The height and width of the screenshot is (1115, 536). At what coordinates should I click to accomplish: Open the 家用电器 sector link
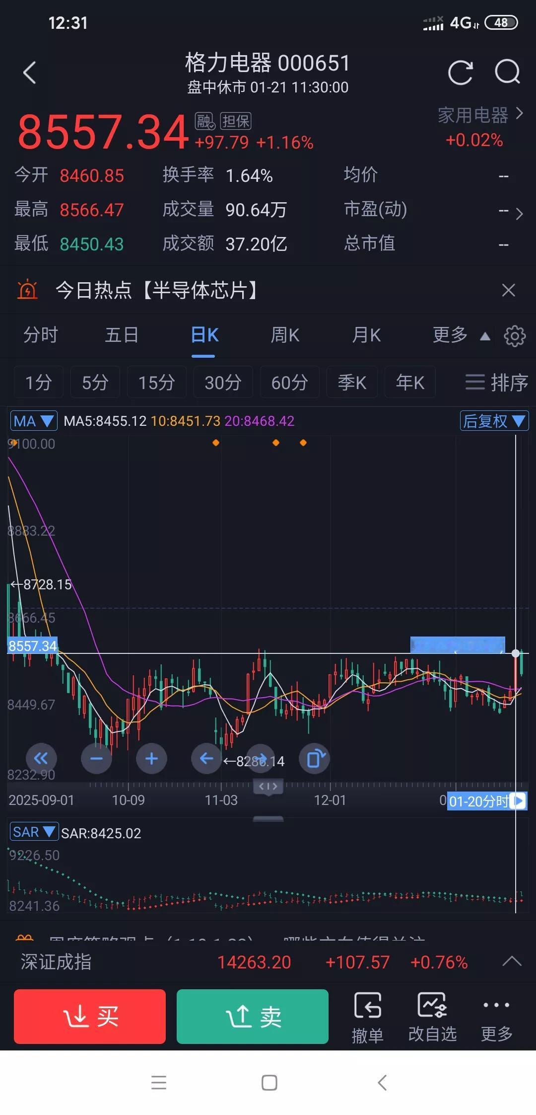click(x=480, y=115)
